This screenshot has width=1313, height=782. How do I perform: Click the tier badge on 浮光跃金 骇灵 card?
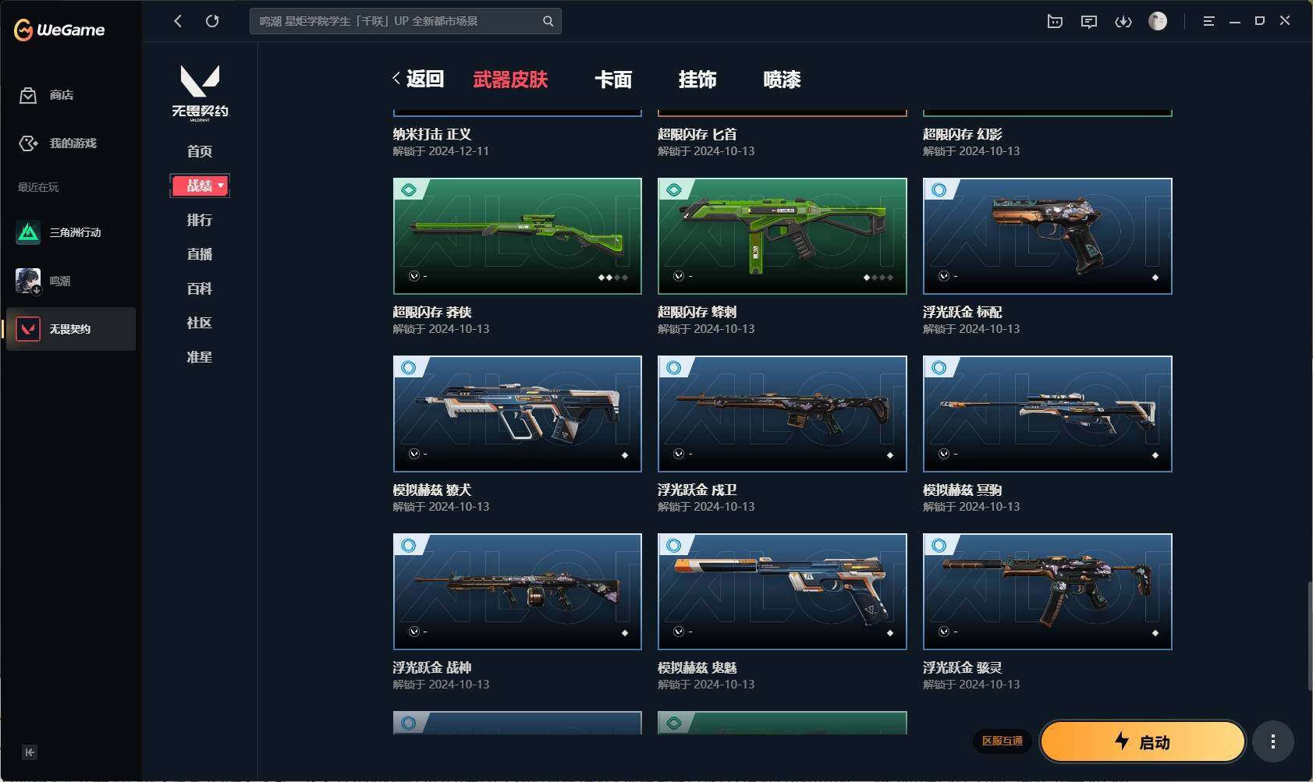pos(939,545)
